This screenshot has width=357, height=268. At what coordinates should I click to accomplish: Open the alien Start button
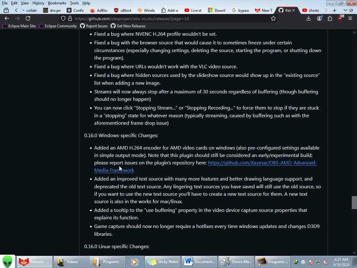point(7,261)
